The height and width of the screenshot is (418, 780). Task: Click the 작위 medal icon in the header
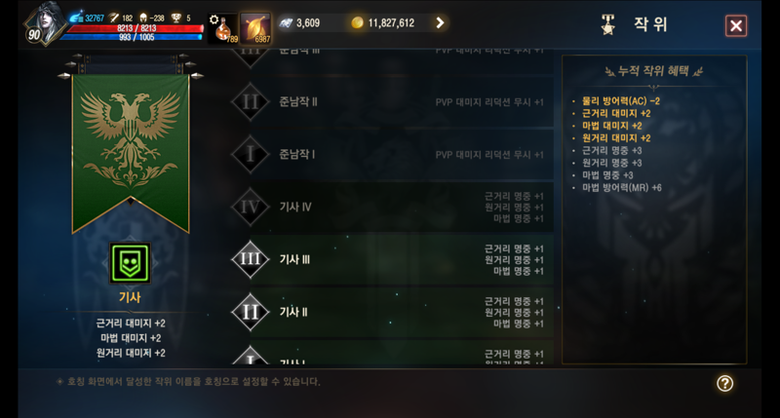point(607,24)
